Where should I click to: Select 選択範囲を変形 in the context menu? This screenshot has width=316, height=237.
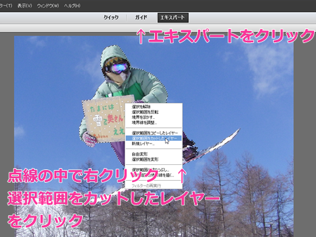click(154, 159)
